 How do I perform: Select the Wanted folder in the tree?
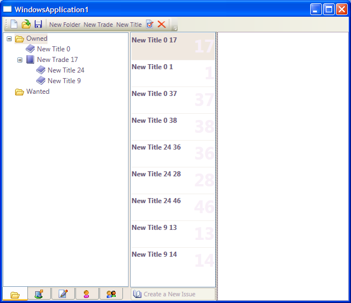37,92
